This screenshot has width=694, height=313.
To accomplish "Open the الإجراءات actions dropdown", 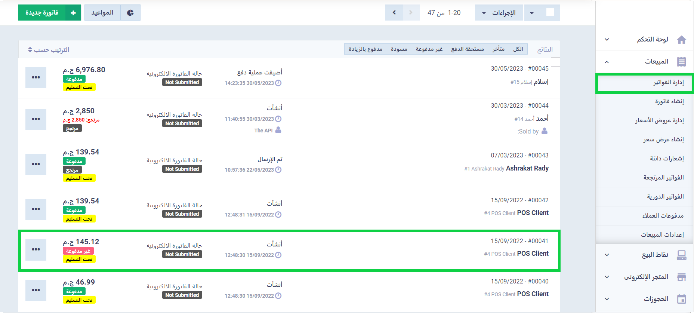I will [x=499, y=13].
